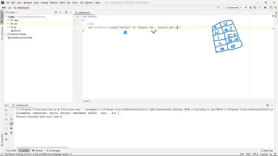Open Project Structure from the top toolbar
This screenshot has width=278, height=156.
pyautogui.click(x=265, y=7)
